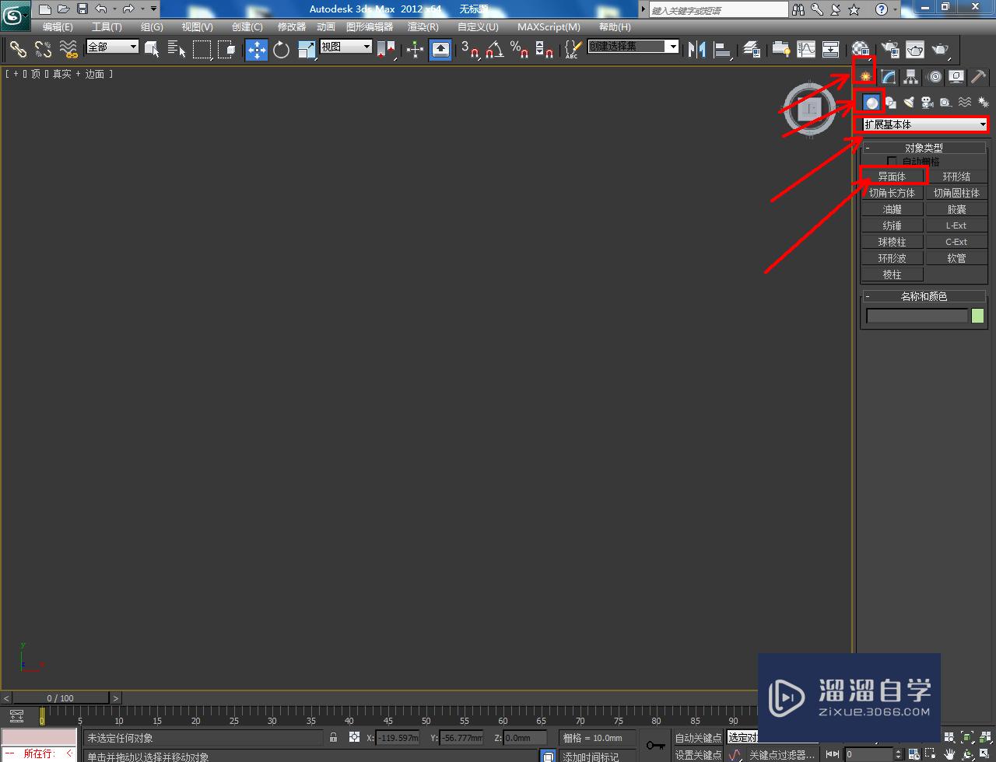Open the 扩展基本体 category dropdown
The height and width of the screenshot is (762, 996).
(924, 124)
